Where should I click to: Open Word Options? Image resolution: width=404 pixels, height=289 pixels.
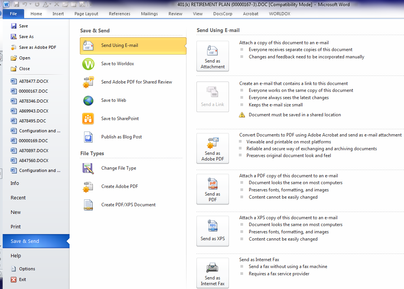(x=23, y=269)
